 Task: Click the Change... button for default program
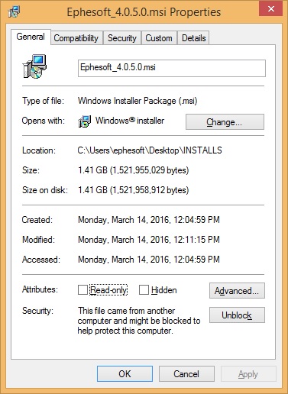[225, 122]
